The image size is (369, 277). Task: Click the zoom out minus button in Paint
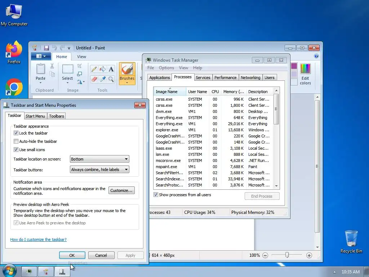click(265, 255)
